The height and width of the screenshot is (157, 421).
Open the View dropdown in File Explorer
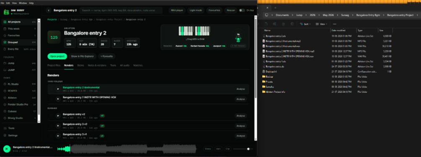click(x=322, y=24)
